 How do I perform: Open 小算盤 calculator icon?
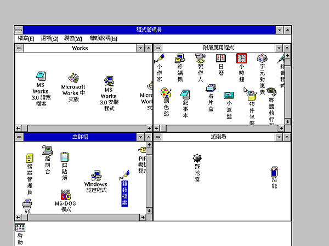tap(229, 95)
